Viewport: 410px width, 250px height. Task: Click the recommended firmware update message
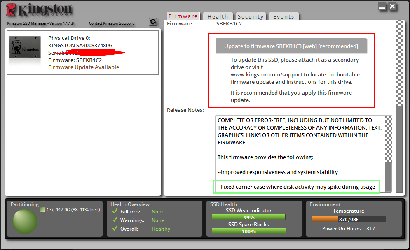(x=291, y=96)
